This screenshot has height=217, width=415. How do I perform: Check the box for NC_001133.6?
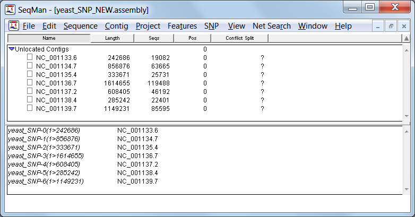(30, 57)
